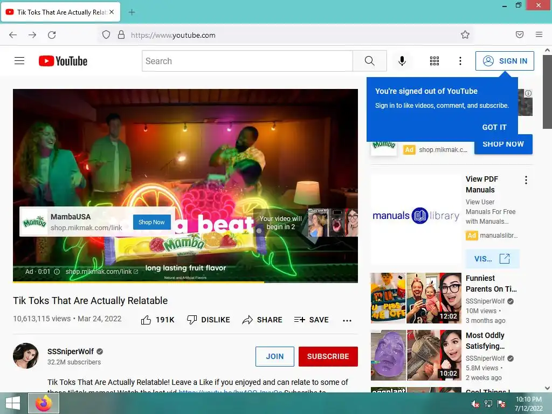Click the ad progress bar
This screenshot has height=414, width=552.
185,281
